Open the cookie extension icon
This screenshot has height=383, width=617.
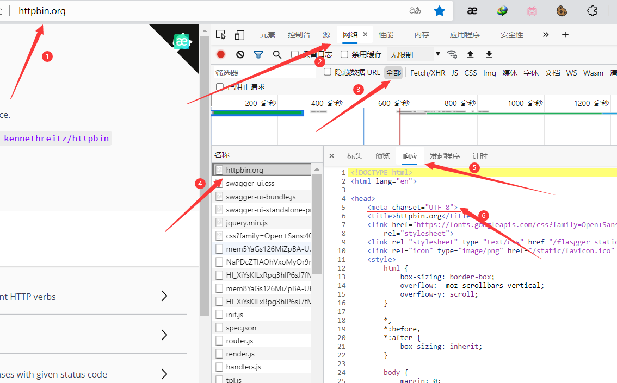tap(562, 11)
